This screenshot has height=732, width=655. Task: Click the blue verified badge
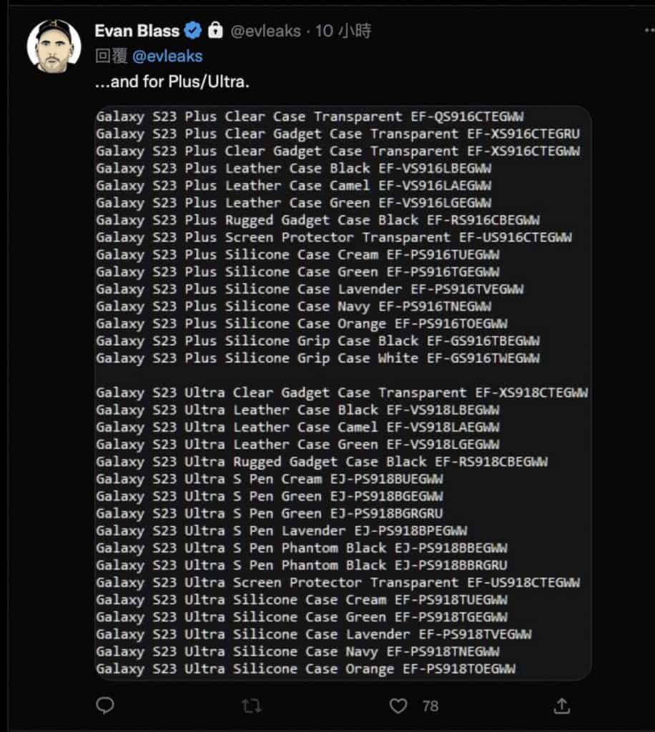click(x=193, y=31)
